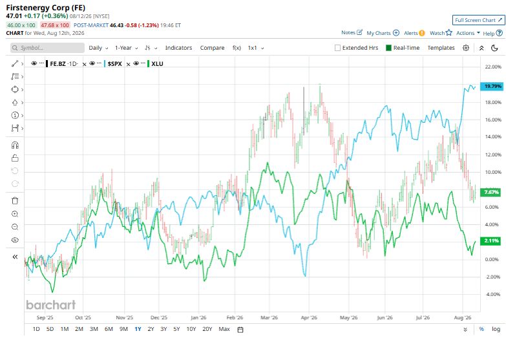Viewport: 506px width, 340px height.
Task: Open the Daily frequency dropdown
Action: (98, 48)
